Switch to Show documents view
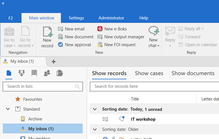This screenshot has height=139, width=219. [x=193, y=73]
